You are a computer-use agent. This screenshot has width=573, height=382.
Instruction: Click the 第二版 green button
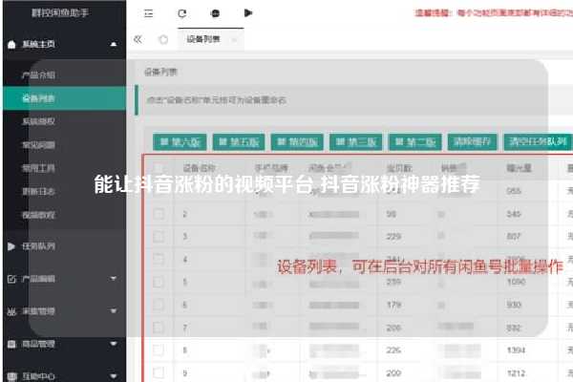tap(415, 142)
